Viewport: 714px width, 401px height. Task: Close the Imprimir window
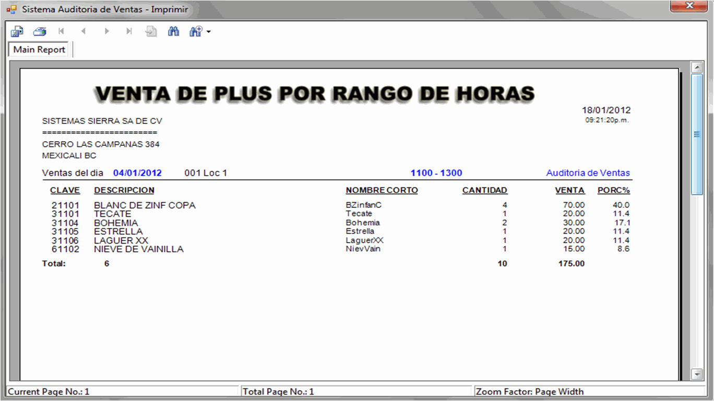(689, 7)
